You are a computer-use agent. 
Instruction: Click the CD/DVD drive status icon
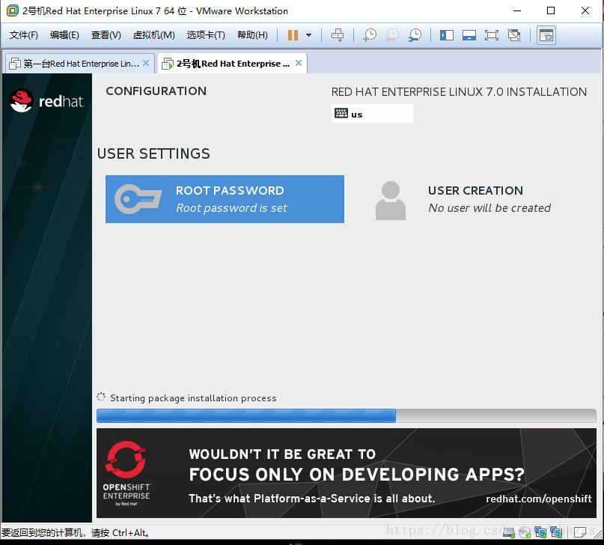coord(525,533)
